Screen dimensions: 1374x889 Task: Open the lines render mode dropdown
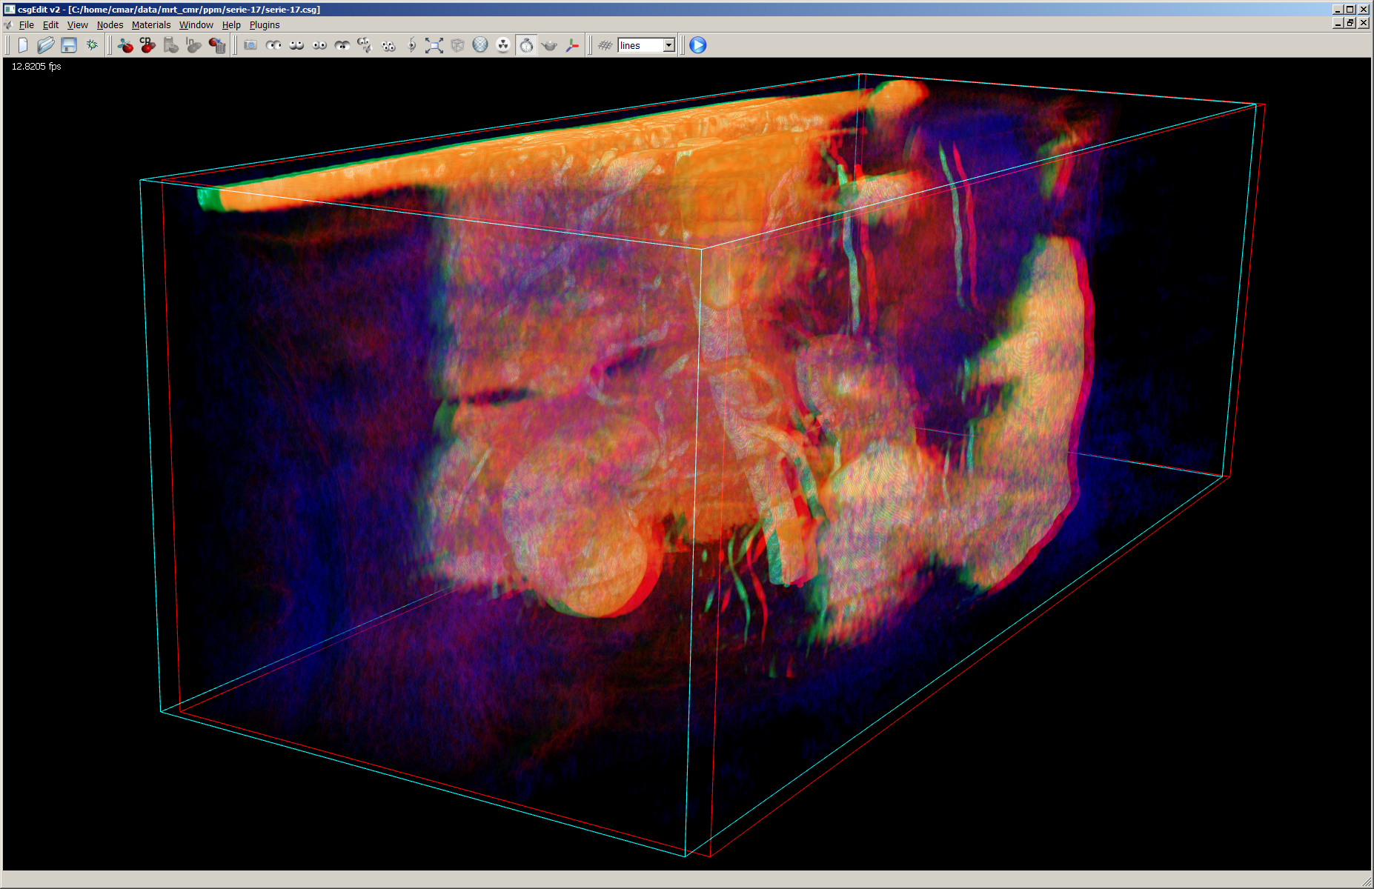pyautogui.click(x=668, y=45)
